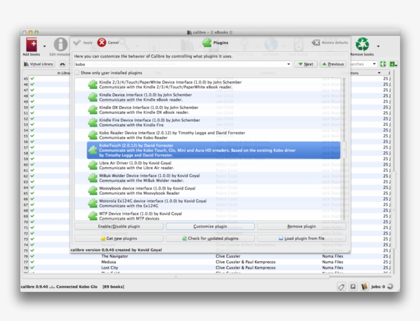Click the red Cancel icon
Viewport: 420px width, 321px height.
(x=101, y=43)
